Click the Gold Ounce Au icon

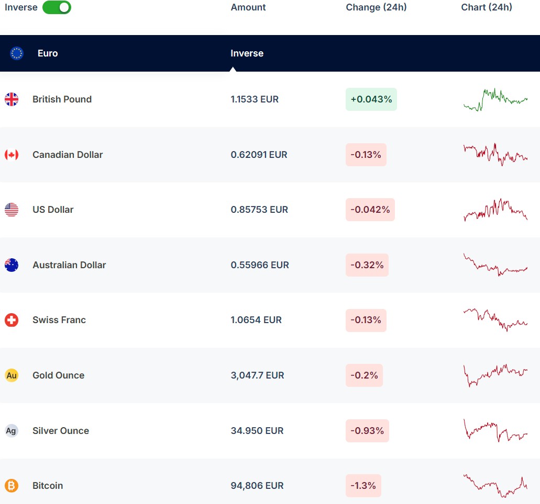[12, 375]
